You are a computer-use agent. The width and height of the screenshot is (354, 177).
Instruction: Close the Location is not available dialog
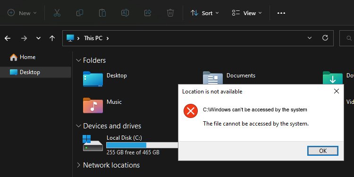coord(337,91)
